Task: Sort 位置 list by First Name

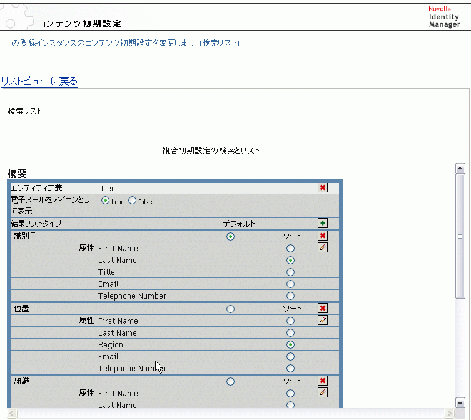Action: point(290,321)
